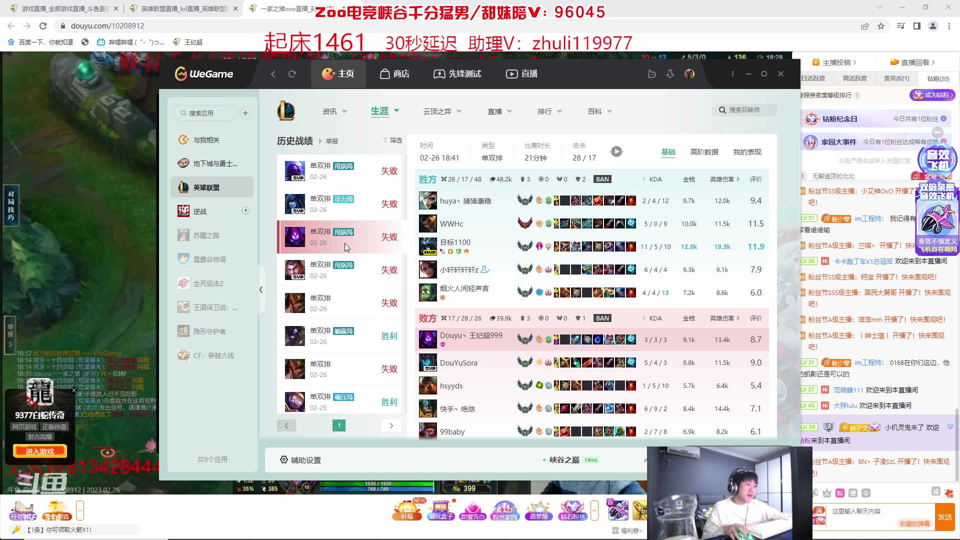Open 贵宾(821) tab in Douyu panel

[x=896, y=78]
